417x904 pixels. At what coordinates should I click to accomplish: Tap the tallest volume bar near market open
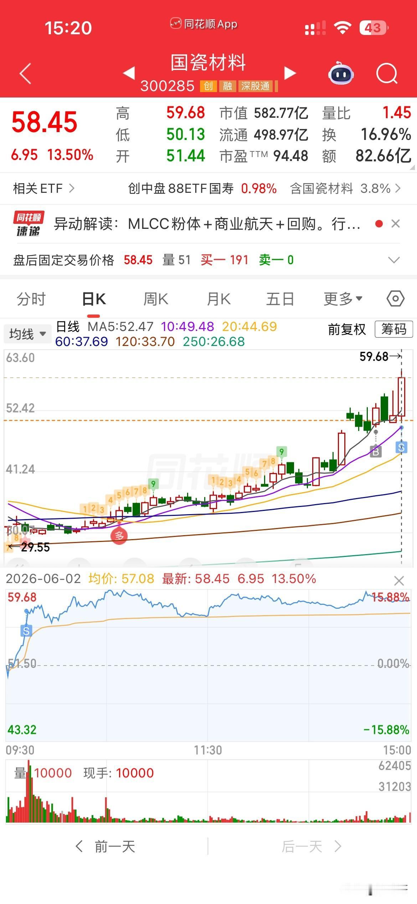29,792
